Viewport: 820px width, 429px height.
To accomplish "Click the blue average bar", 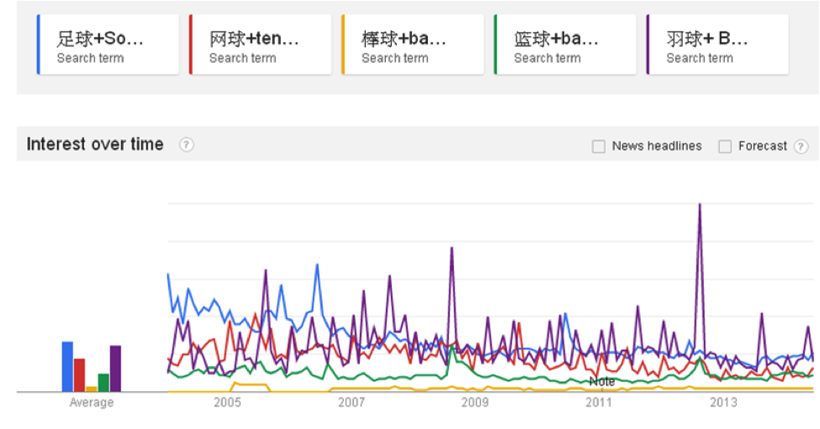I will point(67,367).
